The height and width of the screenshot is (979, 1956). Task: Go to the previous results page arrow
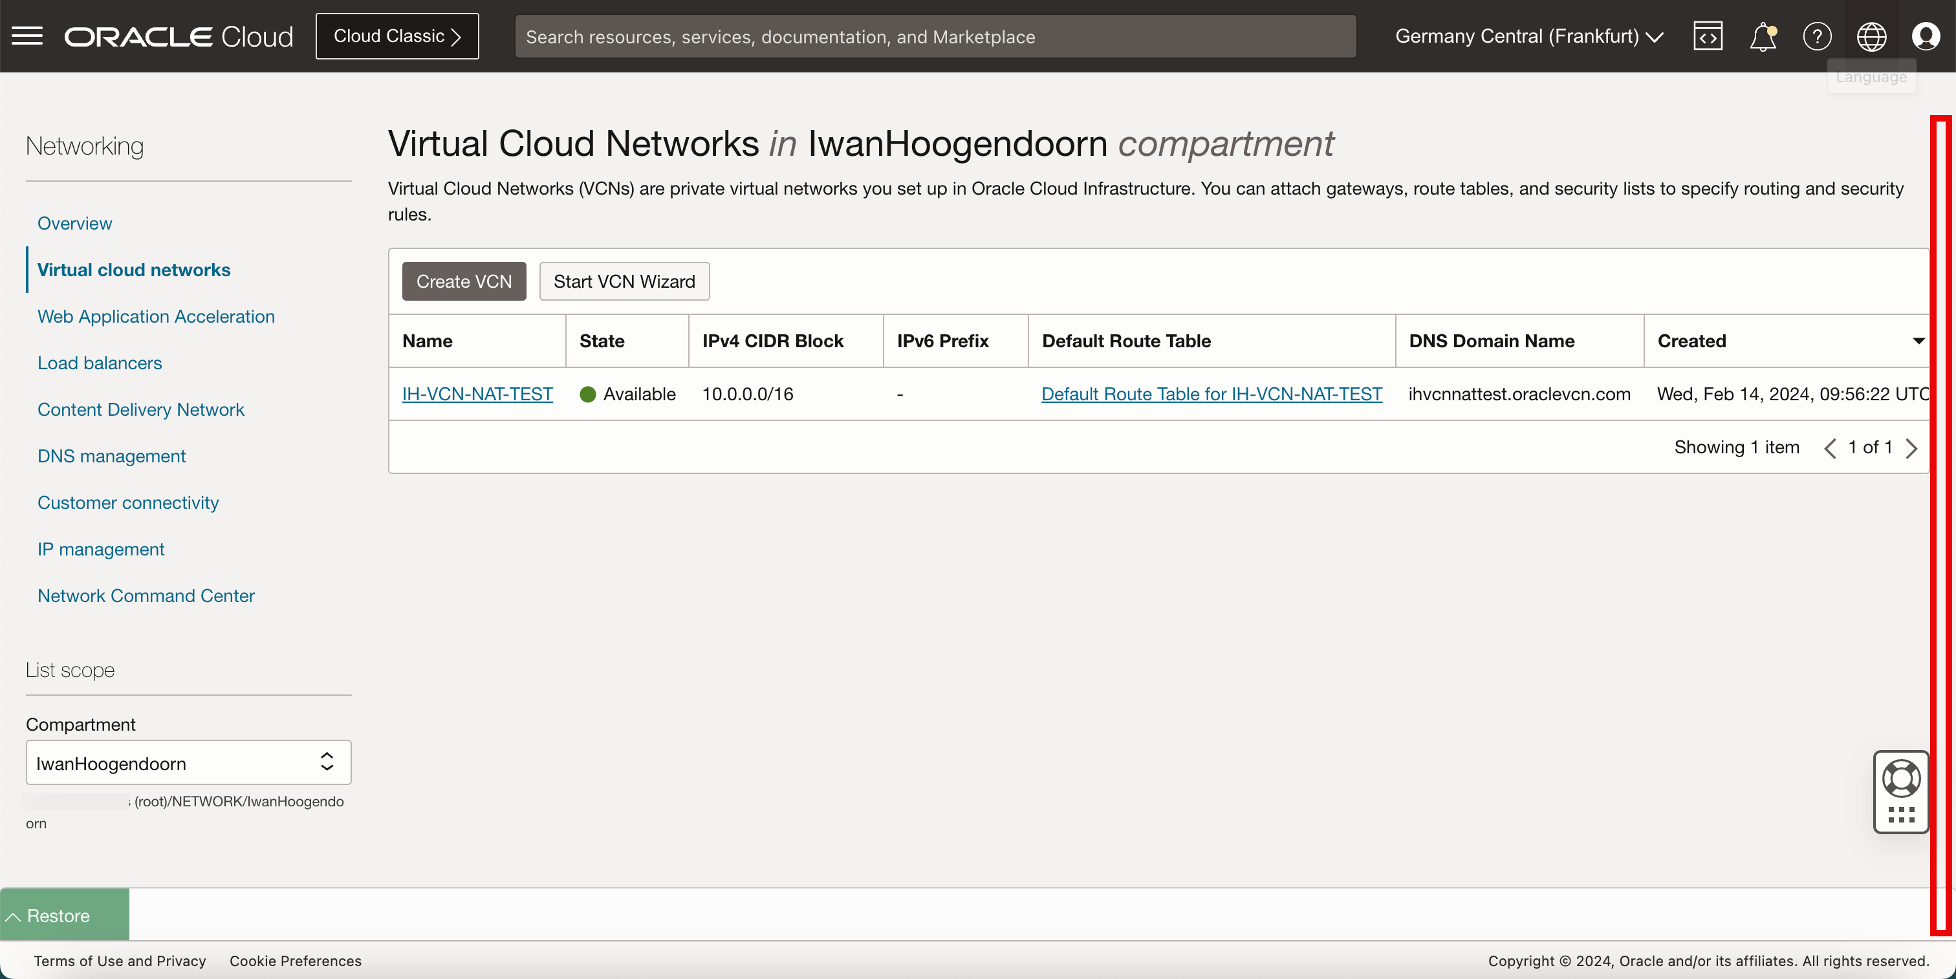click(x=1830, y=447)
